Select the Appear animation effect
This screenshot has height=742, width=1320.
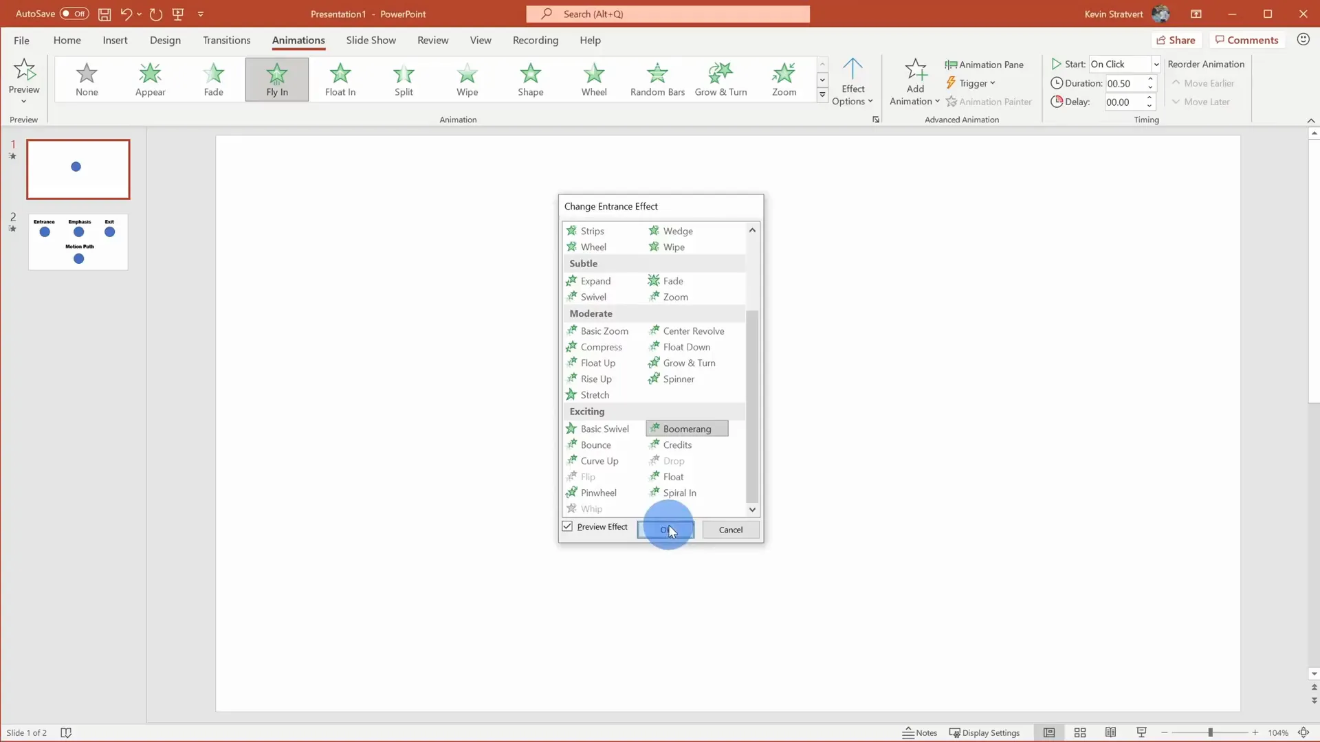(x=150, y=80)
